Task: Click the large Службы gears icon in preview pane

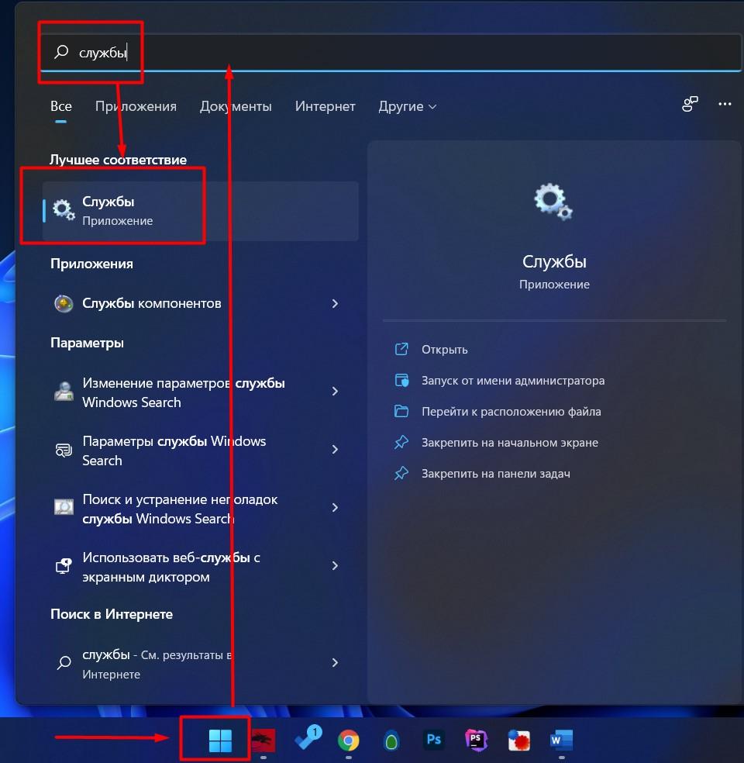Action: (553, 202)
